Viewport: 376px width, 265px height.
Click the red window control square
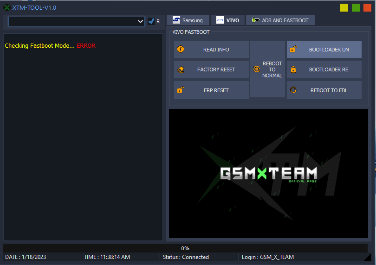368,7
